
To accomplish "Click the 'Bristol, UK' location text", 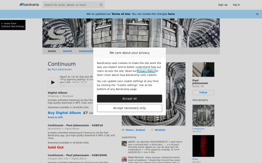I will coord(198,86).
